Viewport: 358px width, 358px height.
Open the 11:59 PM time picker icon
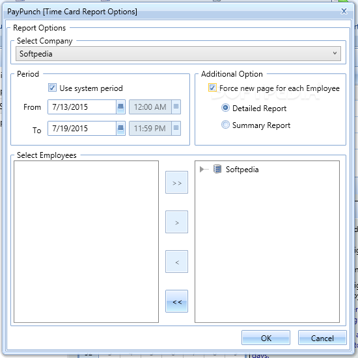pyautogui.click(x=176, y=128)
